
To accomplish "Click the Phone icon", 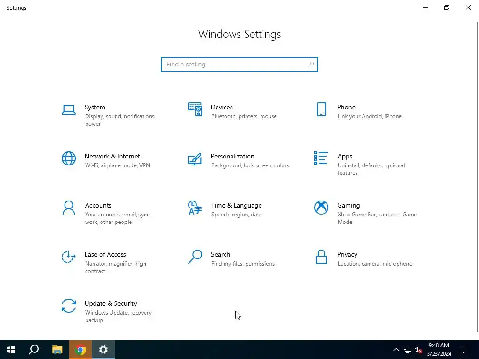I will pos(321,109).
